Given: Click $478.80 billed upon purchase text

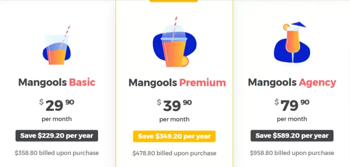Looking at the screenshot, I should coord(174,153).
